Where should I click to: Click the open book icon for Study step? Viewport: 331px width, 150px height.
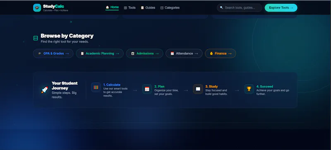pyautogui.click(x=198, y=89)
